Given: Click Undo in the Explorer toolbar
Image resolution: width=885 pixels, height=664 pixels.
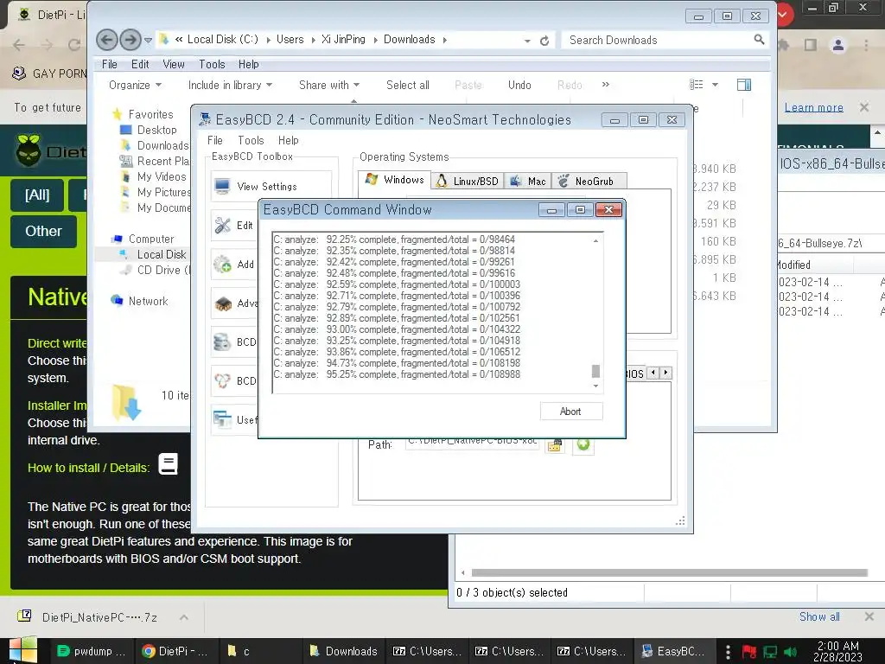Looking at the screenshot, I should [x=519, y=86].
